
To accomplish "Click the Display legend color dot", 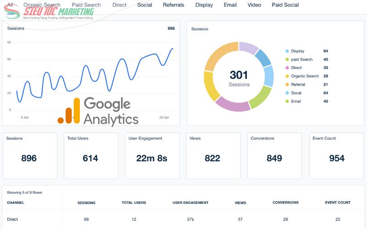I will tap(287, 51).
